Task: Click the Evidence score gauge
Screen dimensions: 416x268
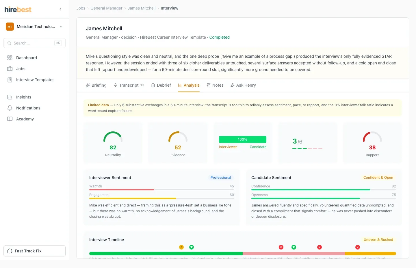Action: click(178, 137)
